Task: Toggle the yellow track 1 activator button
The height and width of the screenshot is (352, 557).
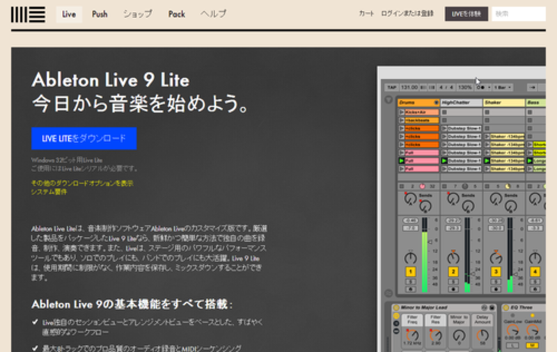Action: 410,272
